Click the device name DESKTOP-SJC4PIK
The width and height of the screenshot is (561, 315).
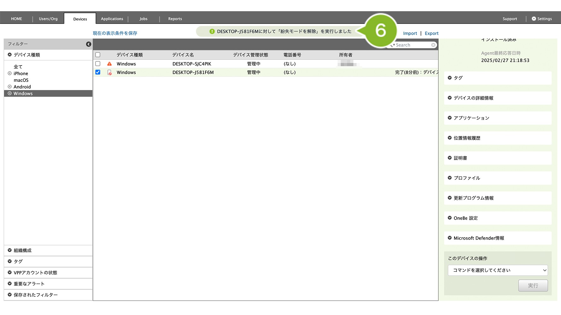click(x=192, y=64)
